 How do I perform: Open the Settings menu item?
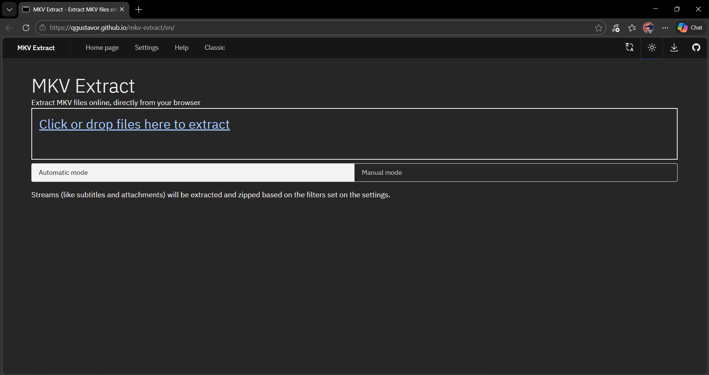click(147, 48)
